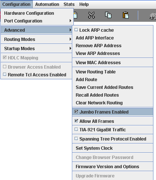
Task: Click the Paste clipboard toolbar icon
Action: pyautogui.click(x=126, y=15)
